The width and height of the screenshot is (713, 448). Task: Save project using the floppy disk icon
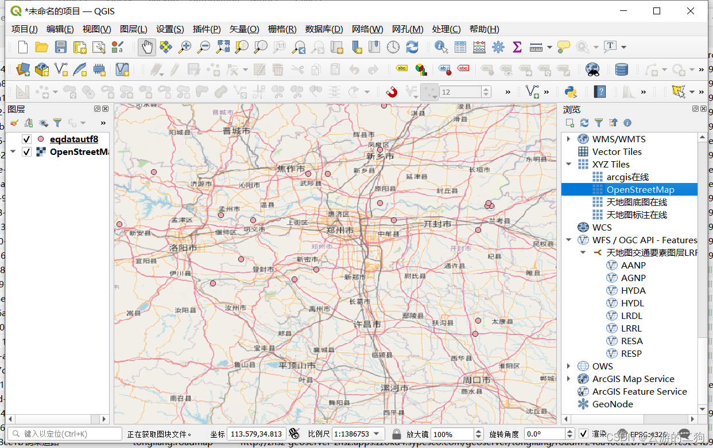(60, 47)
